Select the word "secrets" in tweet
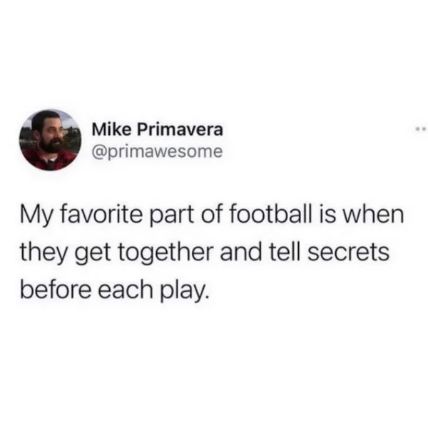This screenshot has width=428, height=428. (349, 252)
